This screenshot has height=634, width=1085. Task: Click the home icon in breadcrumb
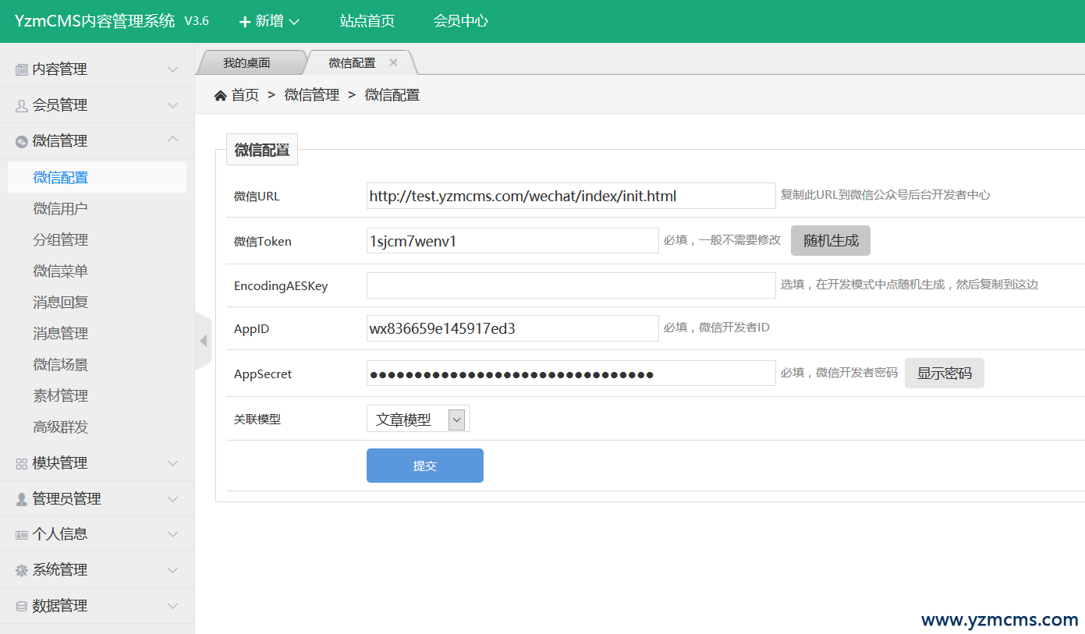pos(220,95)
